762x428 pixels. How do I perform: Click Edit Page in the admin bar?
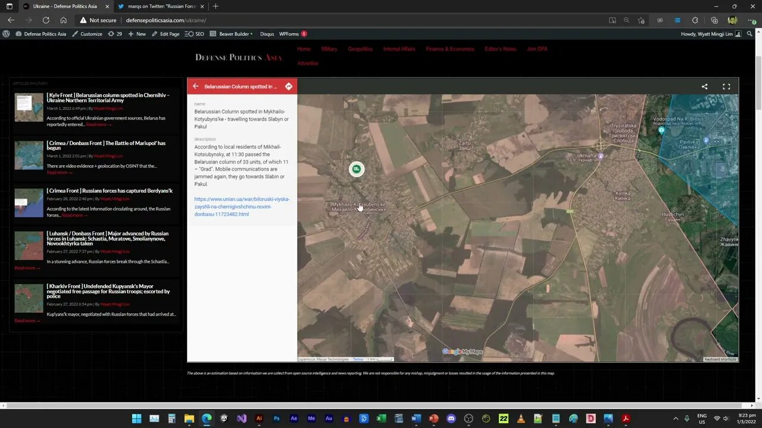[165, 34]
